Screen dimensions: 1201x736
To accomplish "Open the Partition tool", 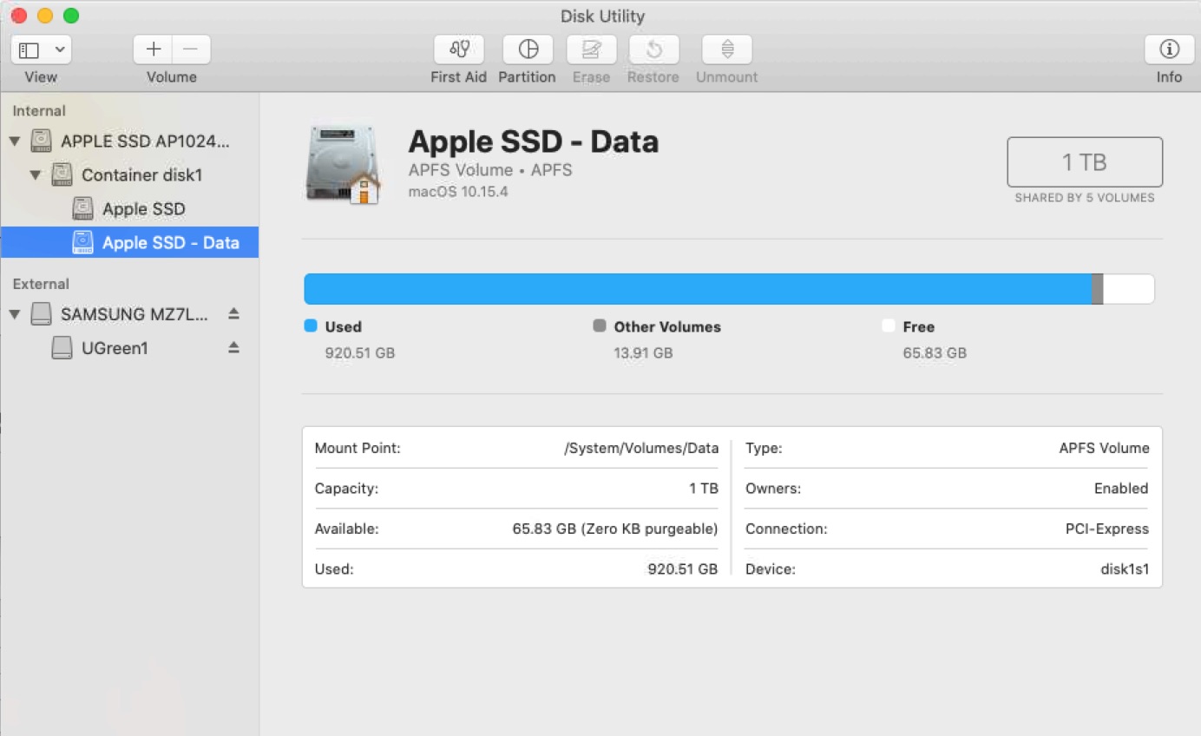I will click(528, 49).
